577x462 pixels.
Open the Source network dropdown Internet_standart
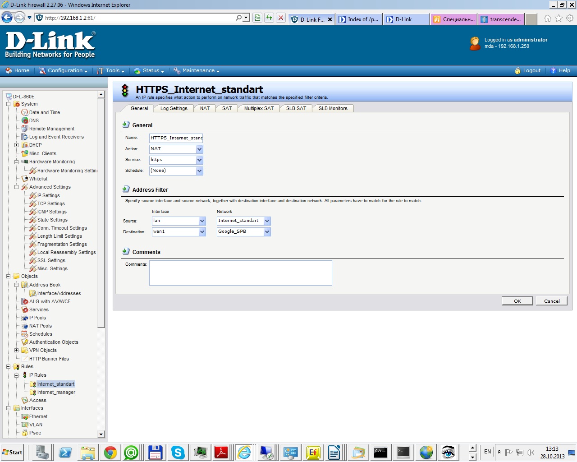(244, 221)
